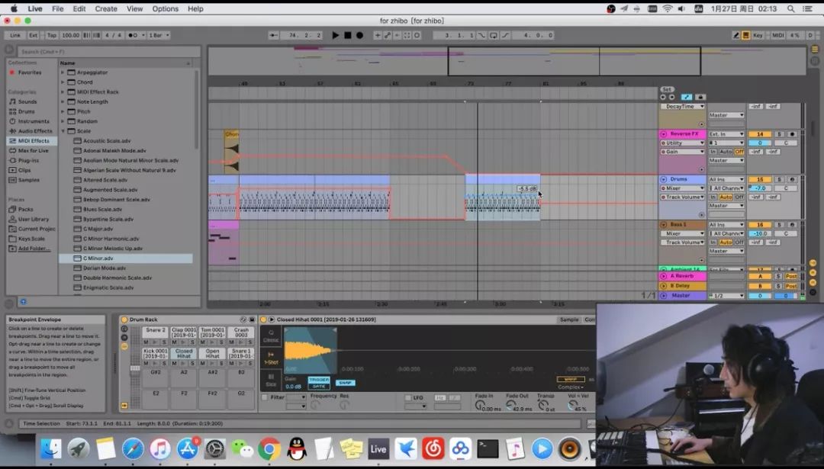Stop playback with the Stop button
Screen dimensions: 824x469
point(348,35)
